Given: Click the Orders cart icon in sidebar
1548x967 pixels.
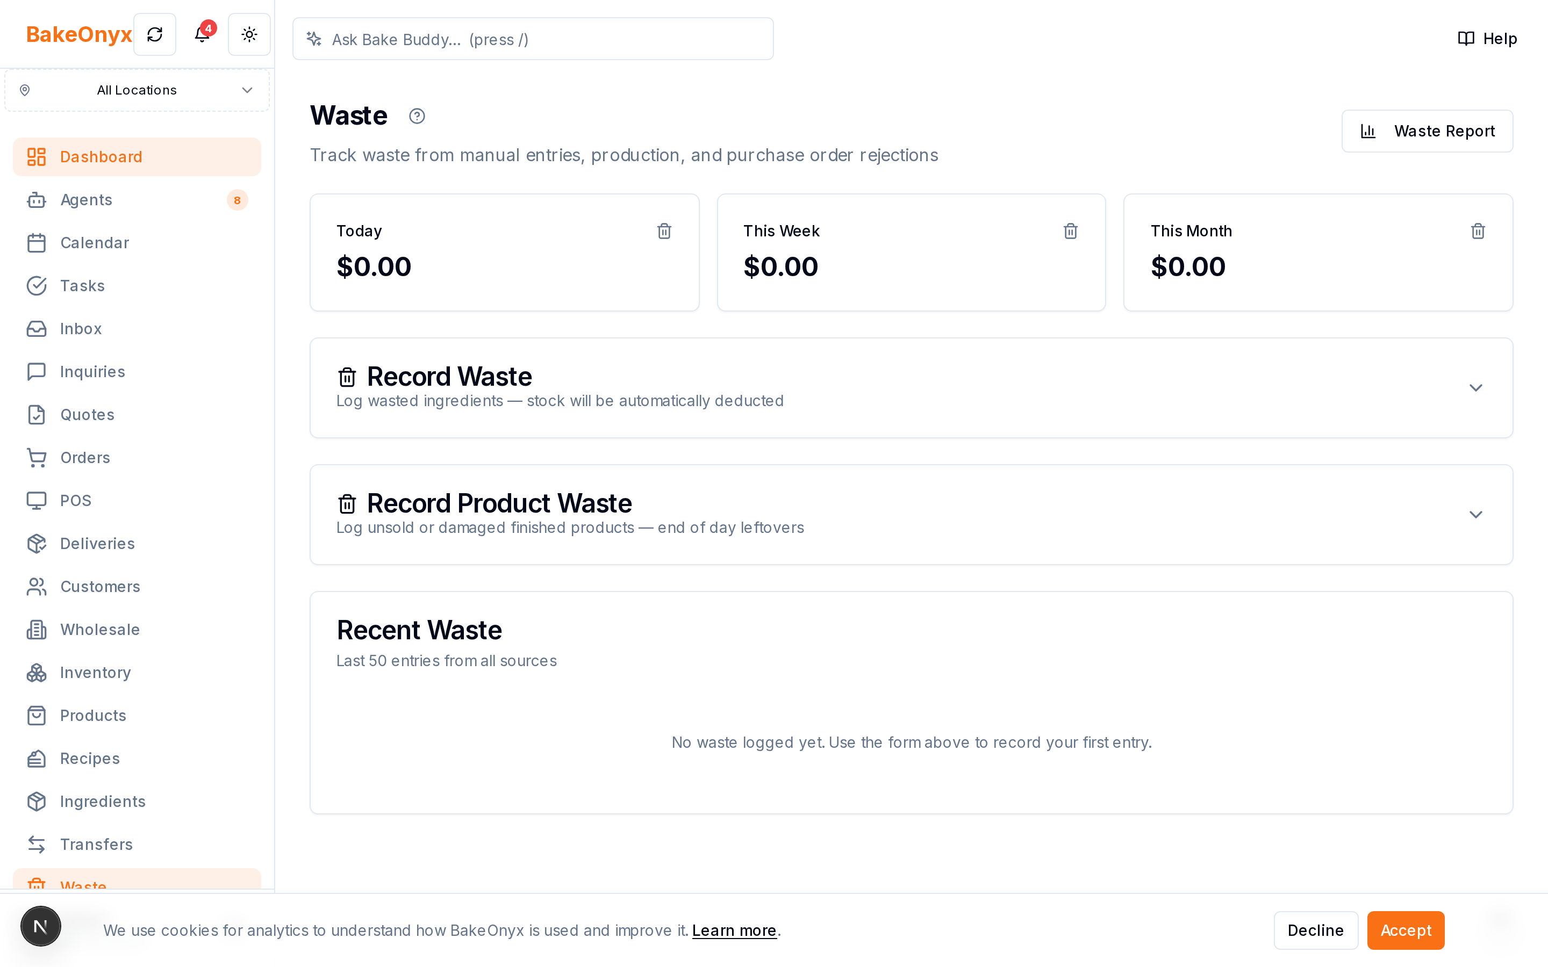Looking at the screenshot, I should click(37, 458).
